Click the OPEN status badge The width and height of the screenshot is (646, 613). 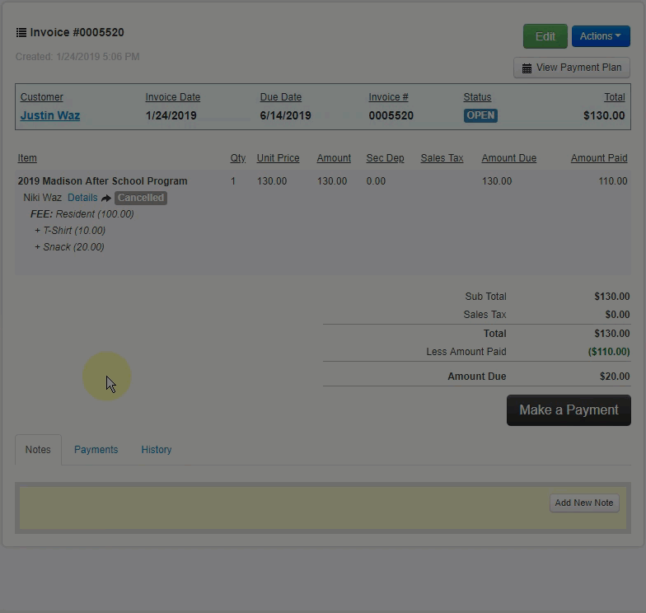click(480, 115)
